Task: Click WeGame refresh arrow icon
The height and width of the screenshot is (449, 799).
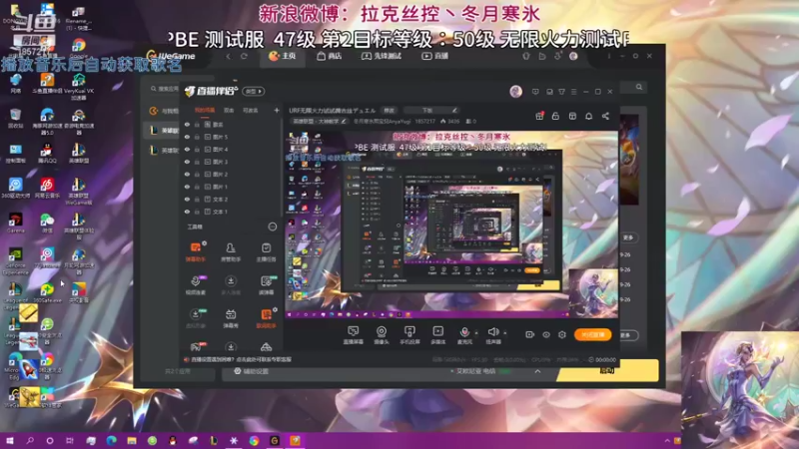Action: [244, 56]
